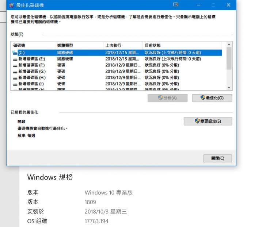263x227 pixels.
Task: Click the 狀況良好 status of E: drive
Action: (173, 59)
